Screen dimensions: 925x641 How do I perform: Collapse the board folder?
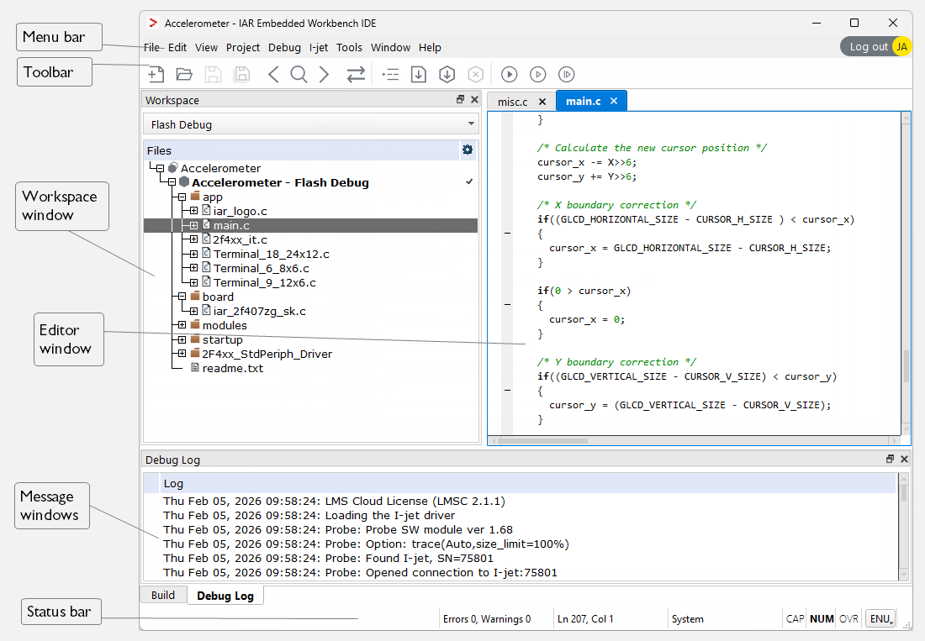click(182, 297)
